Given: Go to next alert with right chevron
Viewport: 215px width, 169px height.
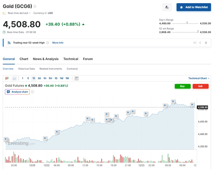Looking at the screenshot, I should click(x=206, y=43).
